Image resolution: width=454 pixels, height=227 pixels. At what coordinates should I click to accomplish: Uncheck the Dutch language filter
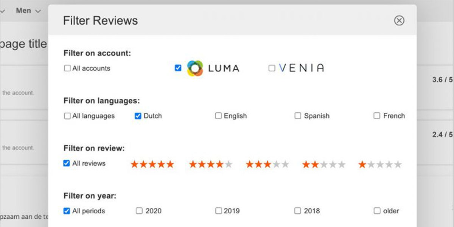pos(138,116)
